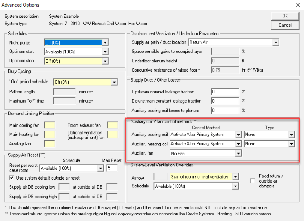The width and height of the screenshot is (304, 221).
Task: Open Supply air path / duct location dropdown
Action: [x=276, y=42]
